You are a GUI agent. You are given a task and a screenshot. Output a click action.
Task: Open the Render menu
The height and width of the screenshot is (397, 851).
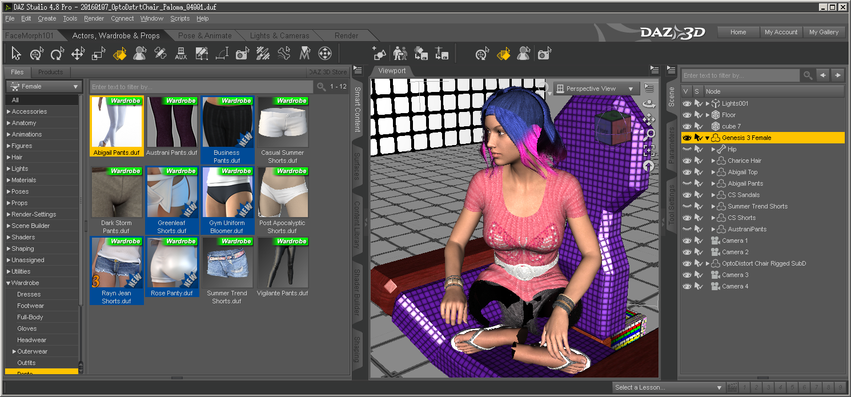tap(94, 18)
